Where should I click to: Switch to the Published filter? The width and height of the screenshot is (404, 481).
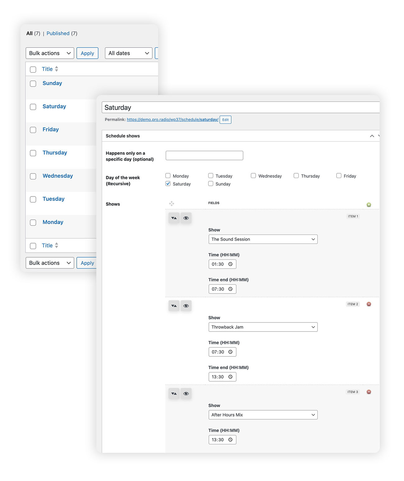pyautogui.click(x=58, y=33)
